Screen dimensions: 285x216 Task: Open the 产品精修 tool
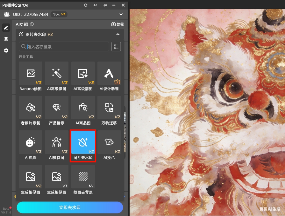[x=57, y=108]
